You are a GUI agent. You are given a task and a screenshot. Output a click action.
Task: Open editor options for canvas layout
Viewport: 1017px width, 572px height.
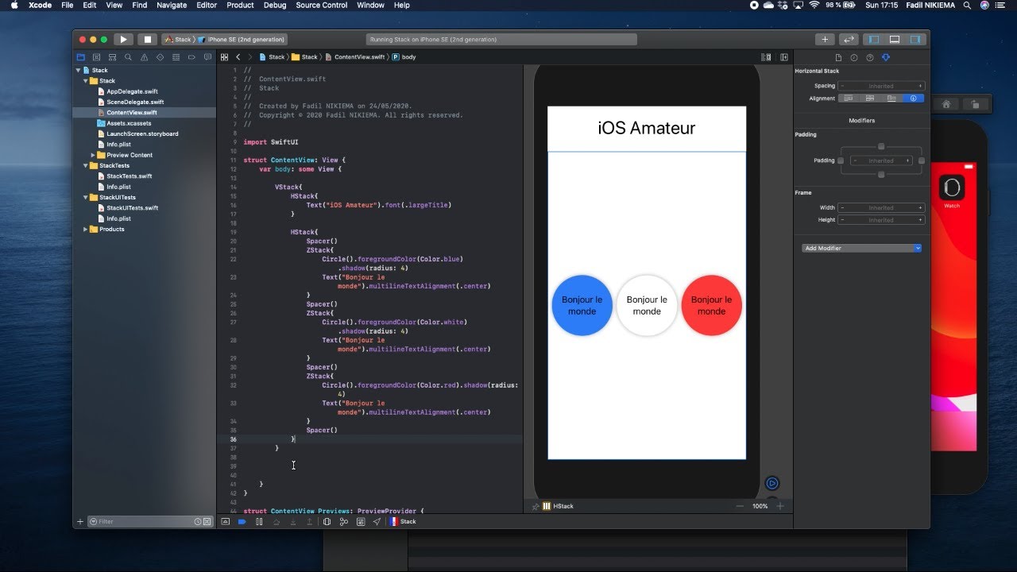[x=766, y=57]
